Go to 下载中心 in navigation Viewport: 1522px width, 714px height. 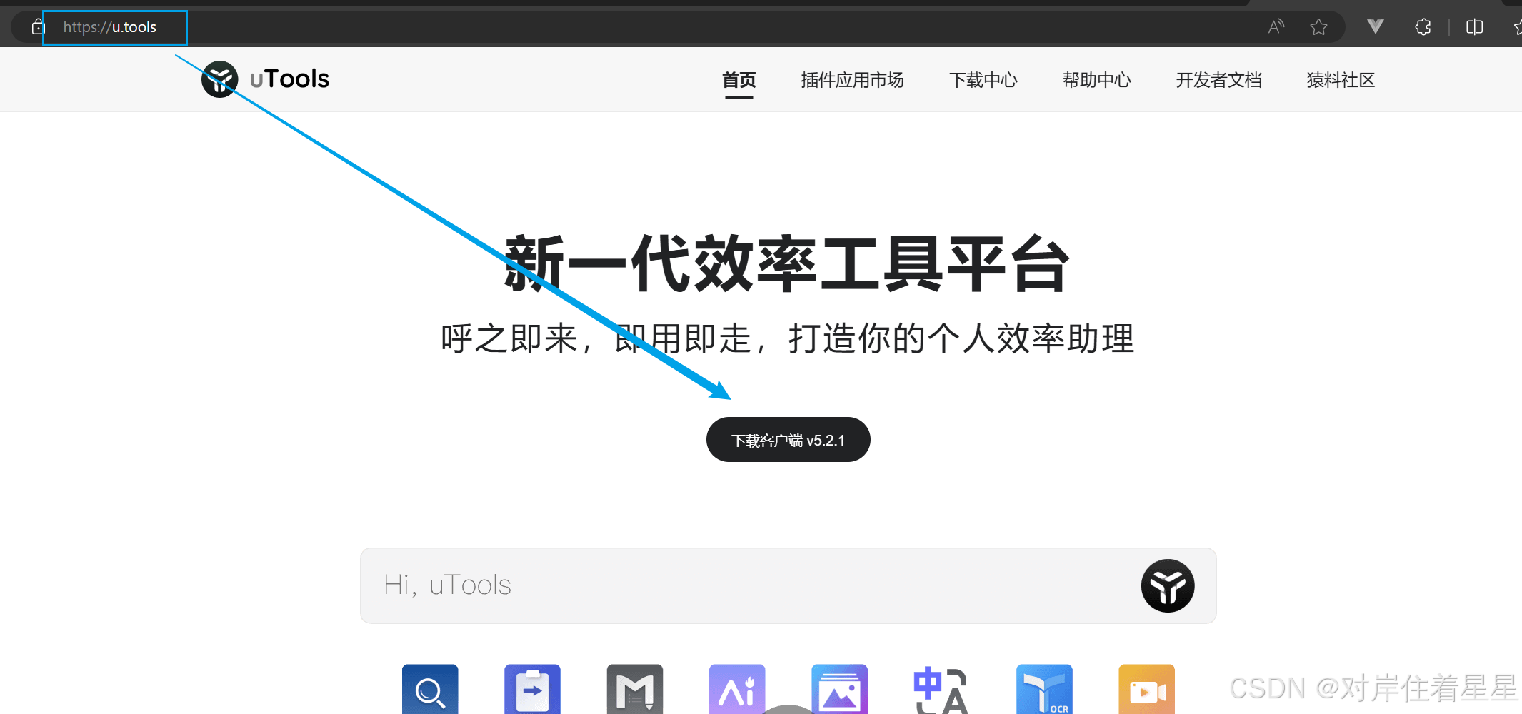point(983,80)
